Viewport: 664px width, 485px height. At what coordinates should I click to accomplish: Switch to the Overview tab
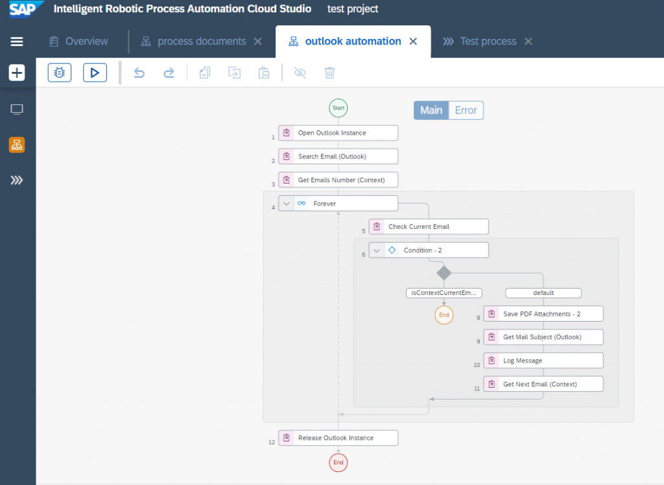tap(78, 41)
